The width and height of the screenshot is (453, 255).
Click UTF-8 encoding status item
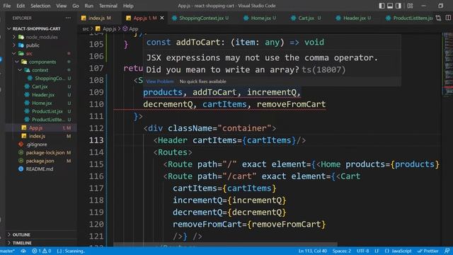coord(363,251)
